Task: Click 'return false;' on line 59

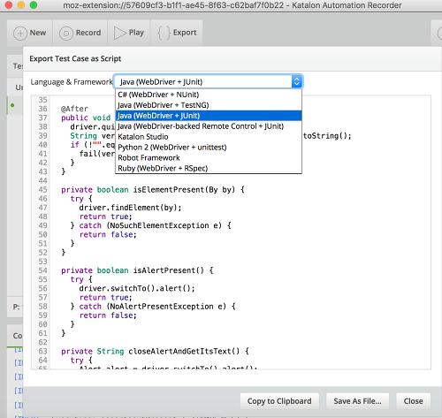Action: click(108, 315)
